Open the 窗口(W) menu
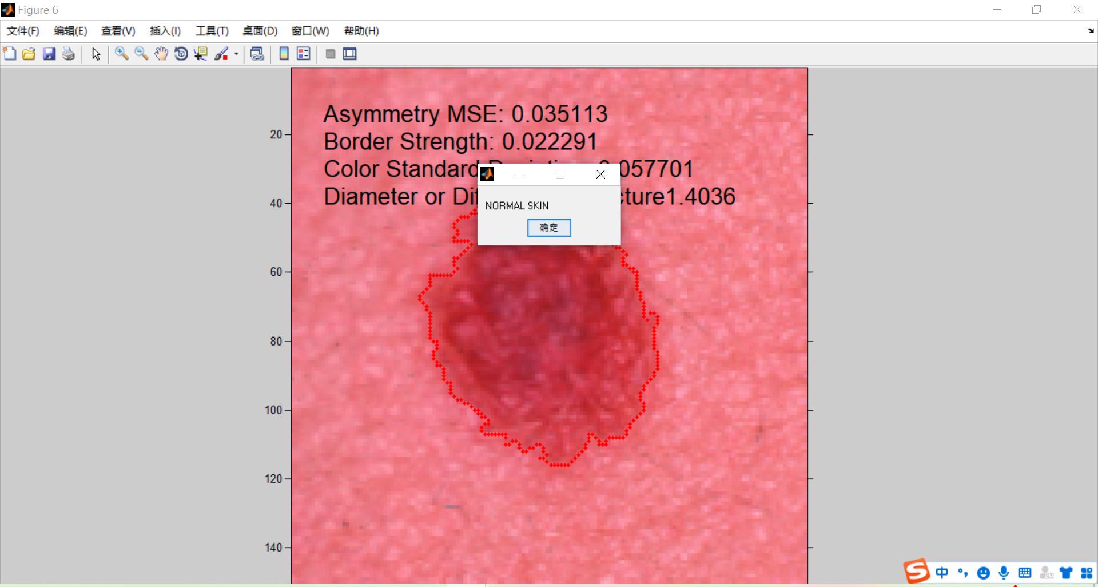Viewport: 1098px width, 587px height. [x=310, y=31]
